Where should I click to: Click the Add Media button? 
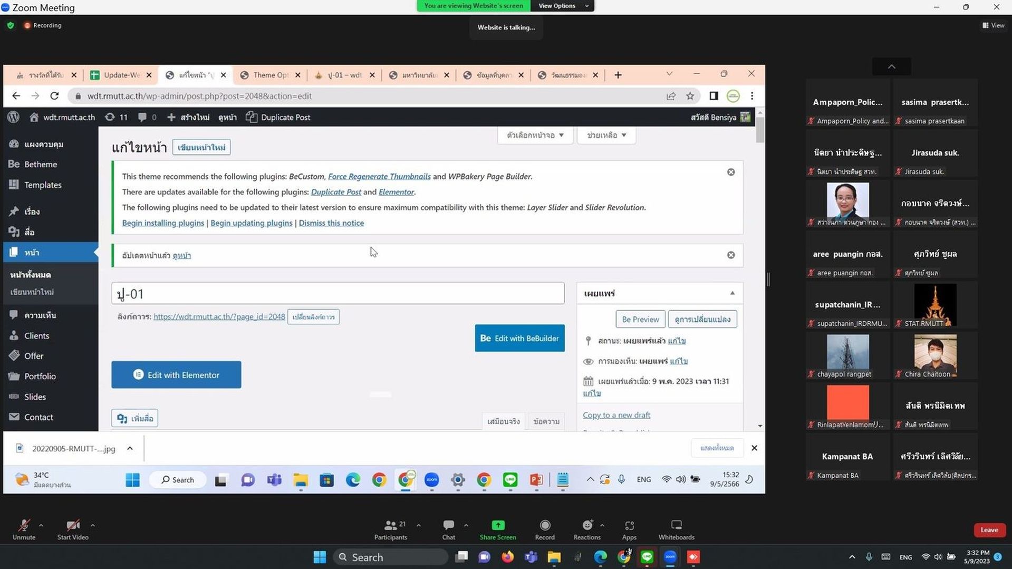click(135, 418)
